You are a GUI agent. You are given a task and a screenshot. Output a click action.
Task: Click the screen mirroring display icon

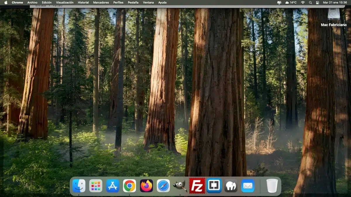click(x=279, y=2)
